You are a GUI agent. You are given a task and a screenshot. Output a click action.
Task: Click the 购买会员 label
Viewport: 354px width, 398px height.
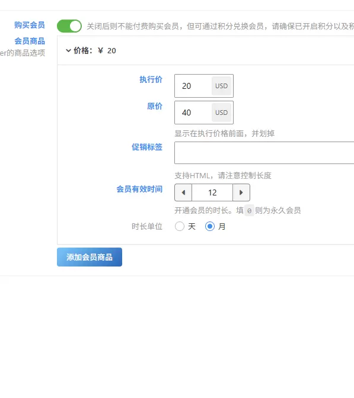[x=30, y=25]
